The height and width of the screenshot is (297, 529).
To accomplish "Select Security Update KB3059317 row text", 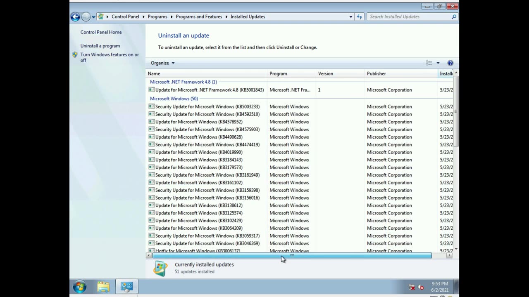I will click(207, 236).
